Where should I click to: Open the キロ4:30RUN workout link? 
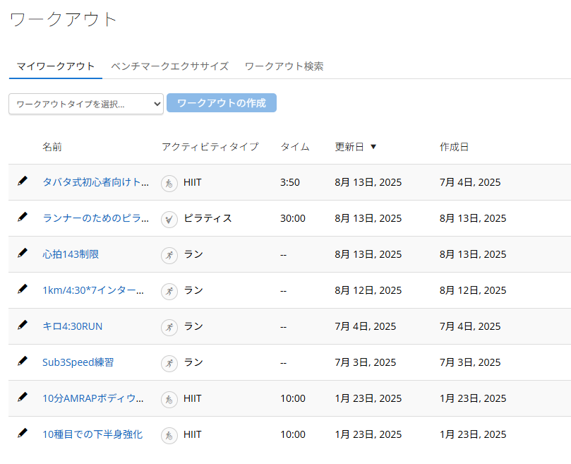tap(73, 326)
